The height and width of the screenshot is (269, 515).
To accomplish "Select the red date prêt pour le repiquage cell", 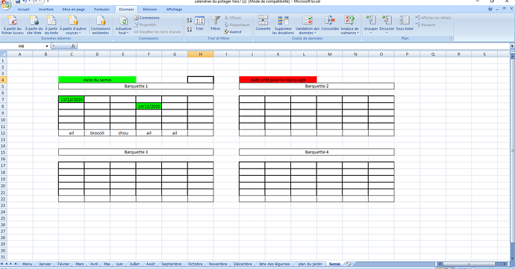I will coord(278,80).
